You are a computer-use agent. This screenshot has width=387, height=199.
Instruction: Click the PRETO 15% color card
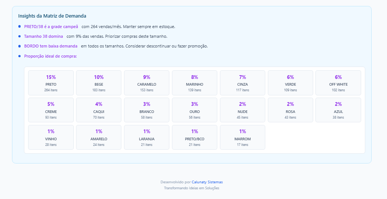click(x=51, y=83)
